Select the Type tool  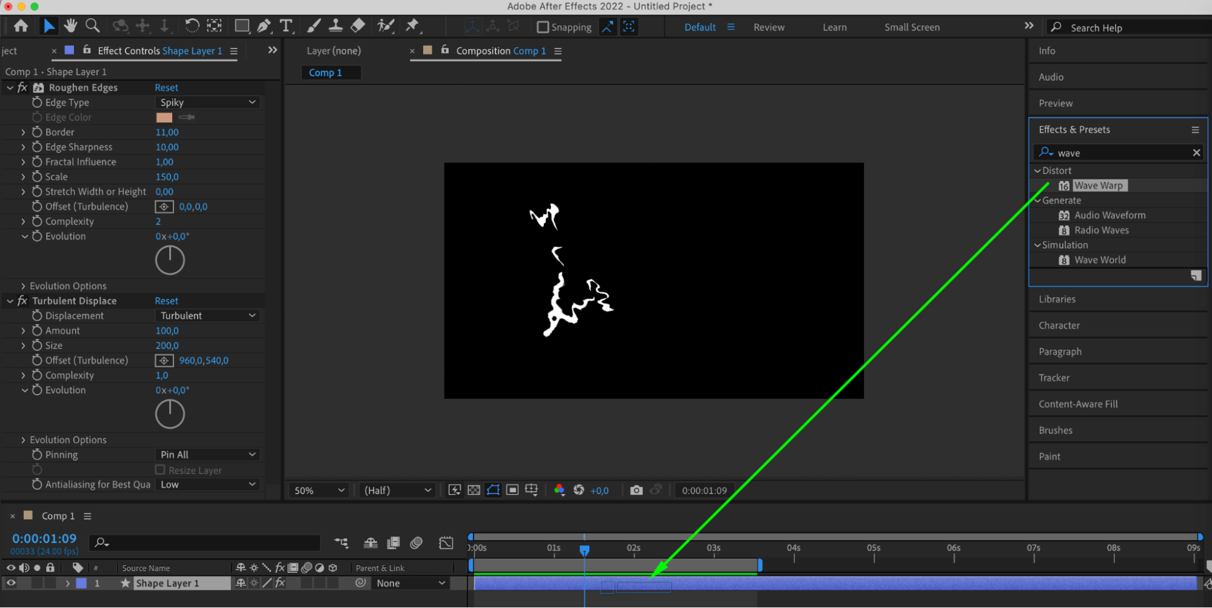tap(286, 26)
